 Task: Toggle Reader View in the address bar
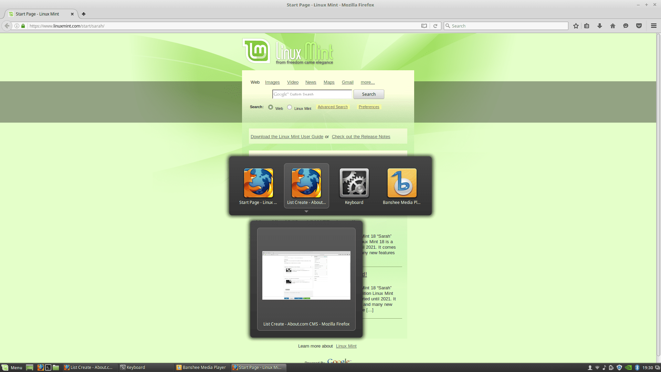[x=424, y=26]
